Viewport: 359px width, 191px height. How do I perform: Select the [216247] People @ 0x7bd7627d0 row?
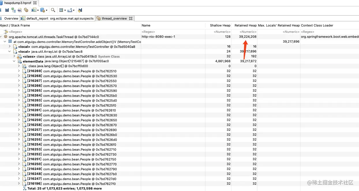(x=179, y=179)
